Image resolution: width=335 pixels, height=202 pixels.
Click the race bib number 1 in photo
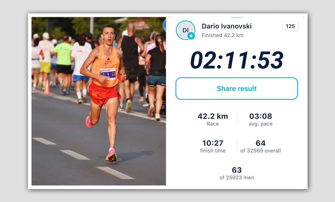[108, 74]
